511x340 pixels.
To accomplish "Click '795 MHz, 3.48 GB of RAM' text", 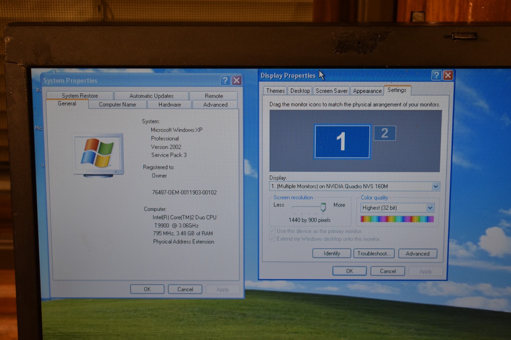I will (x=183, y=234).
